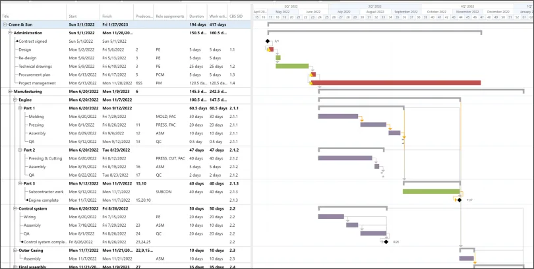
Task: Click the Pressing & Cutting task name
Action: 45,158
